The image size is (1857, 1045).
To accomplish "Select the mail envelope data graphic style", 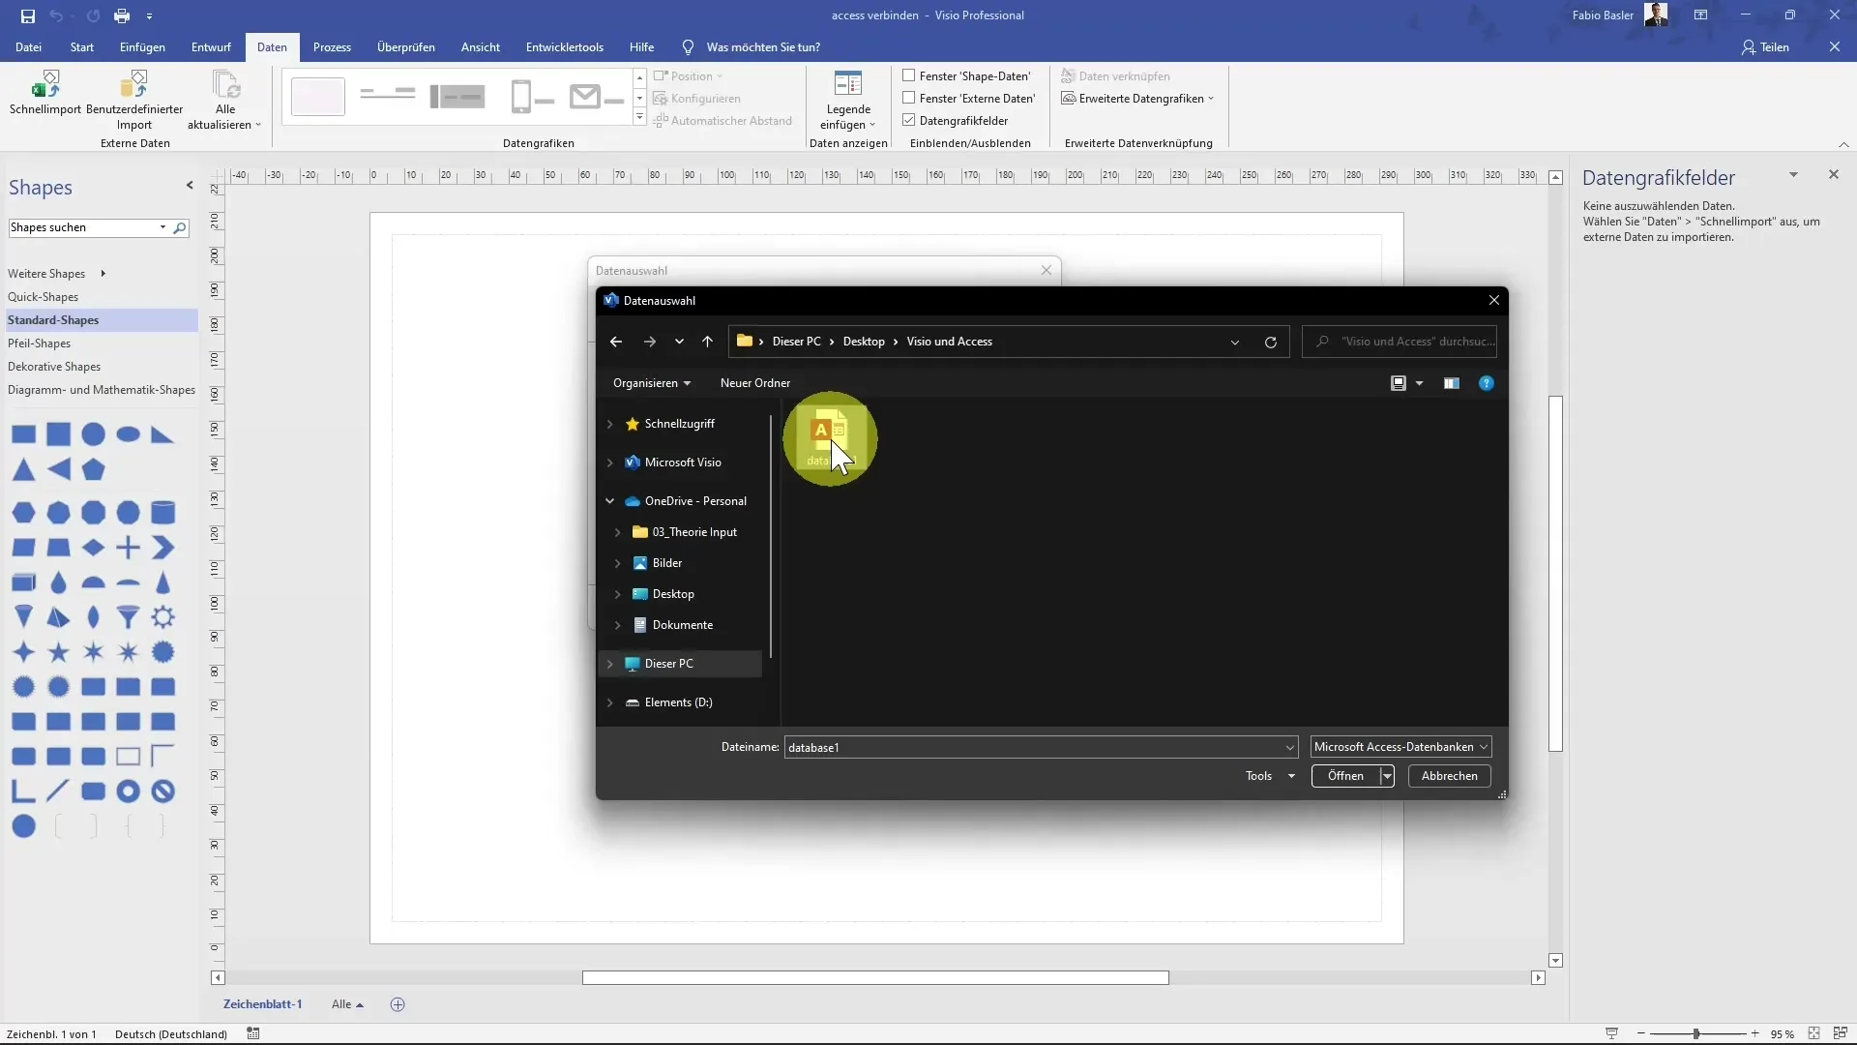I will [x=598, y=98].
